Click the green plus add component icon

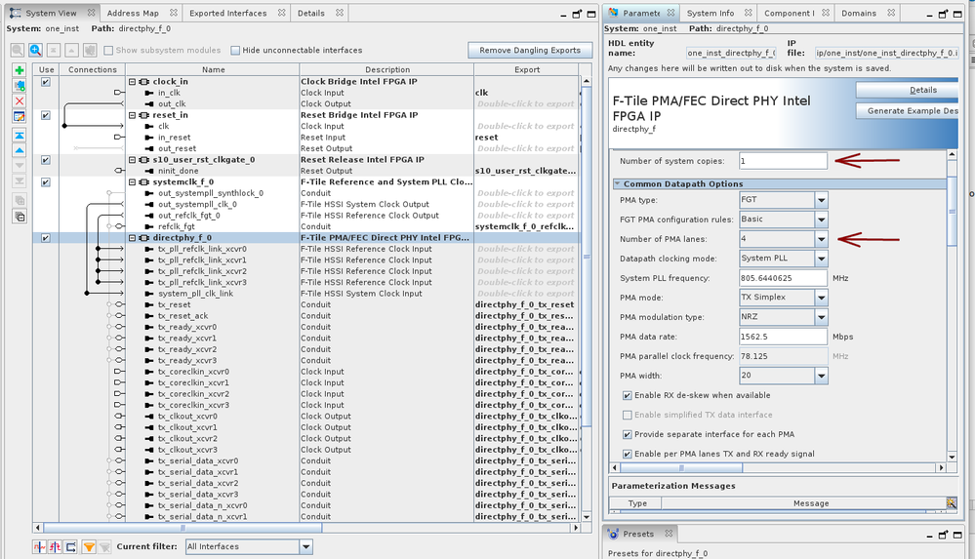(20, 71)
